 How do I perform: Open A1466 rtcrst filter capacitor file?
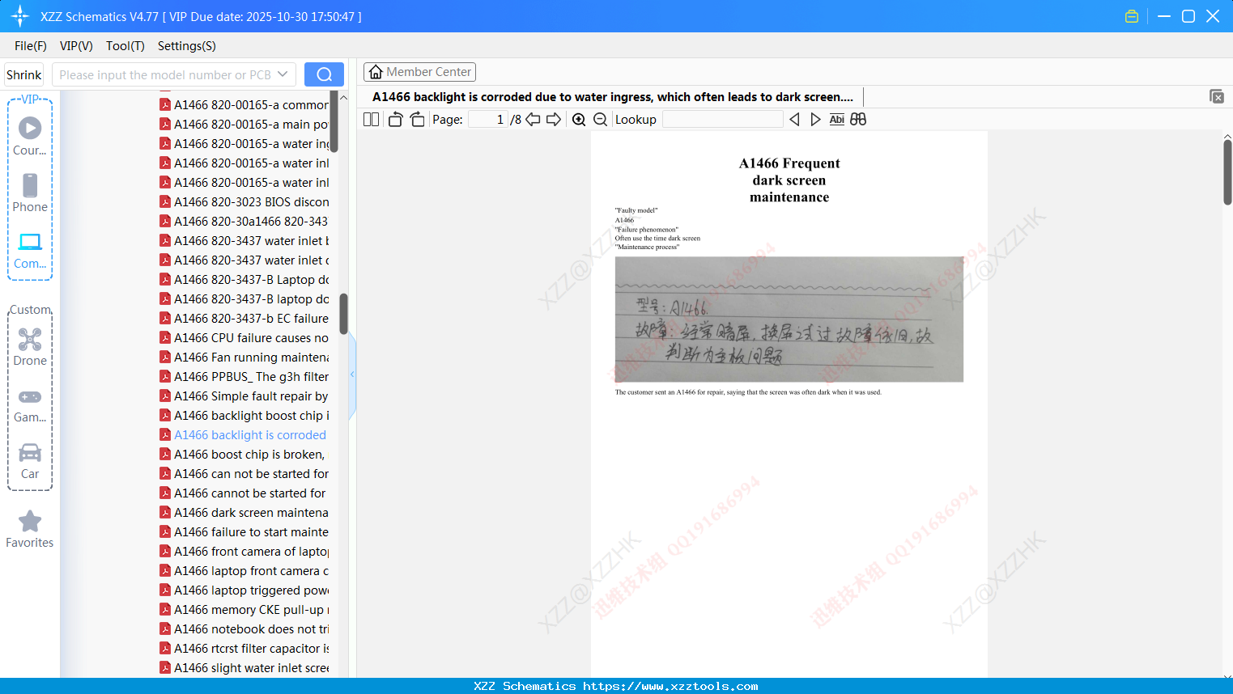(244, 649)
